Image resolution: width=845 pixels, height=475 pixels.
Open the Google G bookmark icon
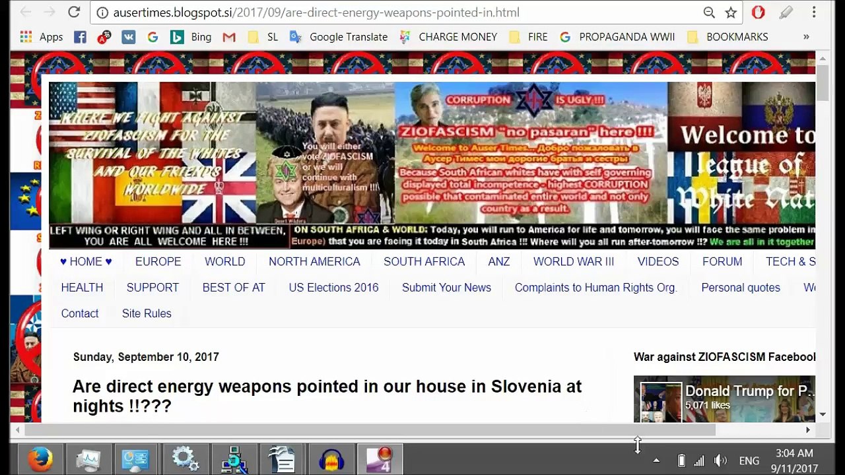tap(152, 37)
